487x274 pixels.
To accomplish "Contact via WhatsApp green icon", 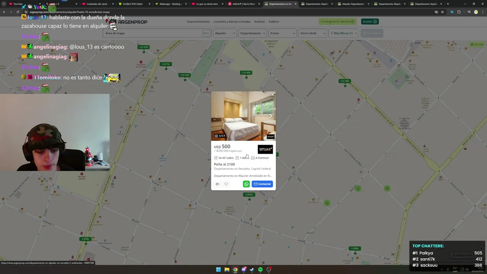I will [x=246, y=184].
